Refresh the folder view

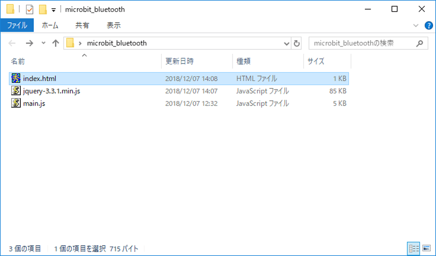[x=296, y=44]
